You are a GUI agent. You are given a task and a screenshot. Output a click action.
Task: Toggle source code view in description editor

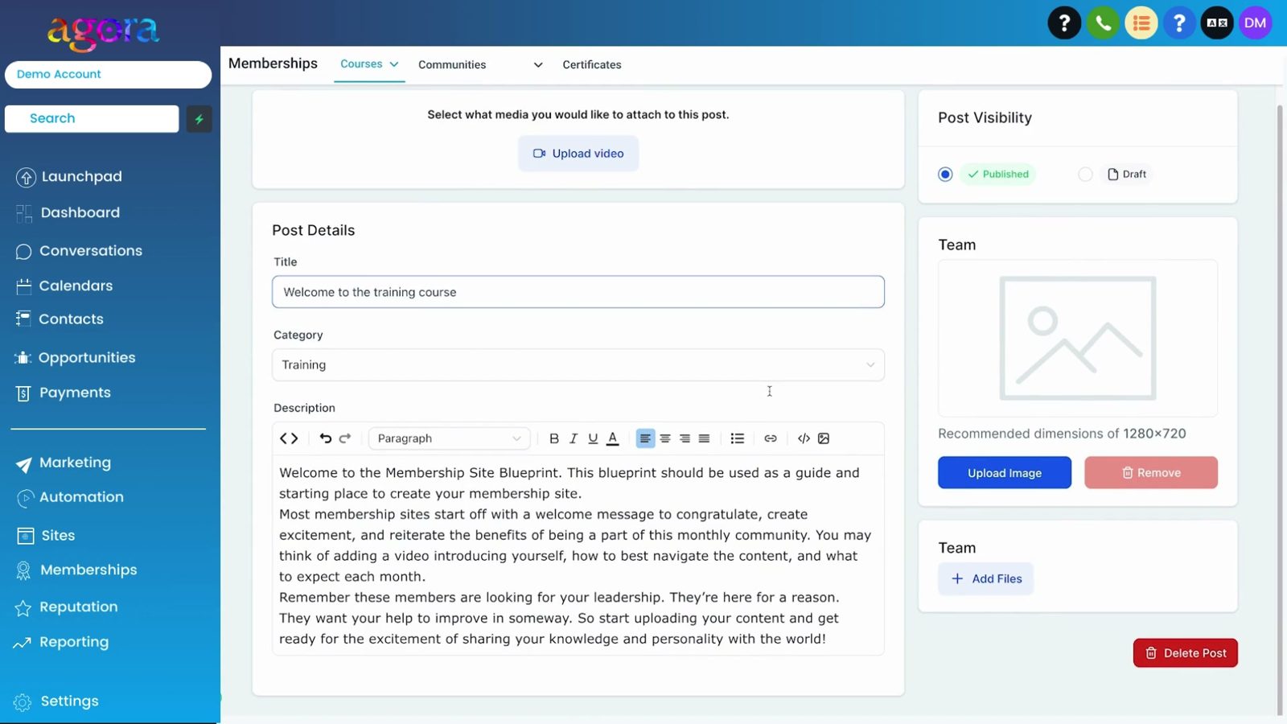pos(289,438)
